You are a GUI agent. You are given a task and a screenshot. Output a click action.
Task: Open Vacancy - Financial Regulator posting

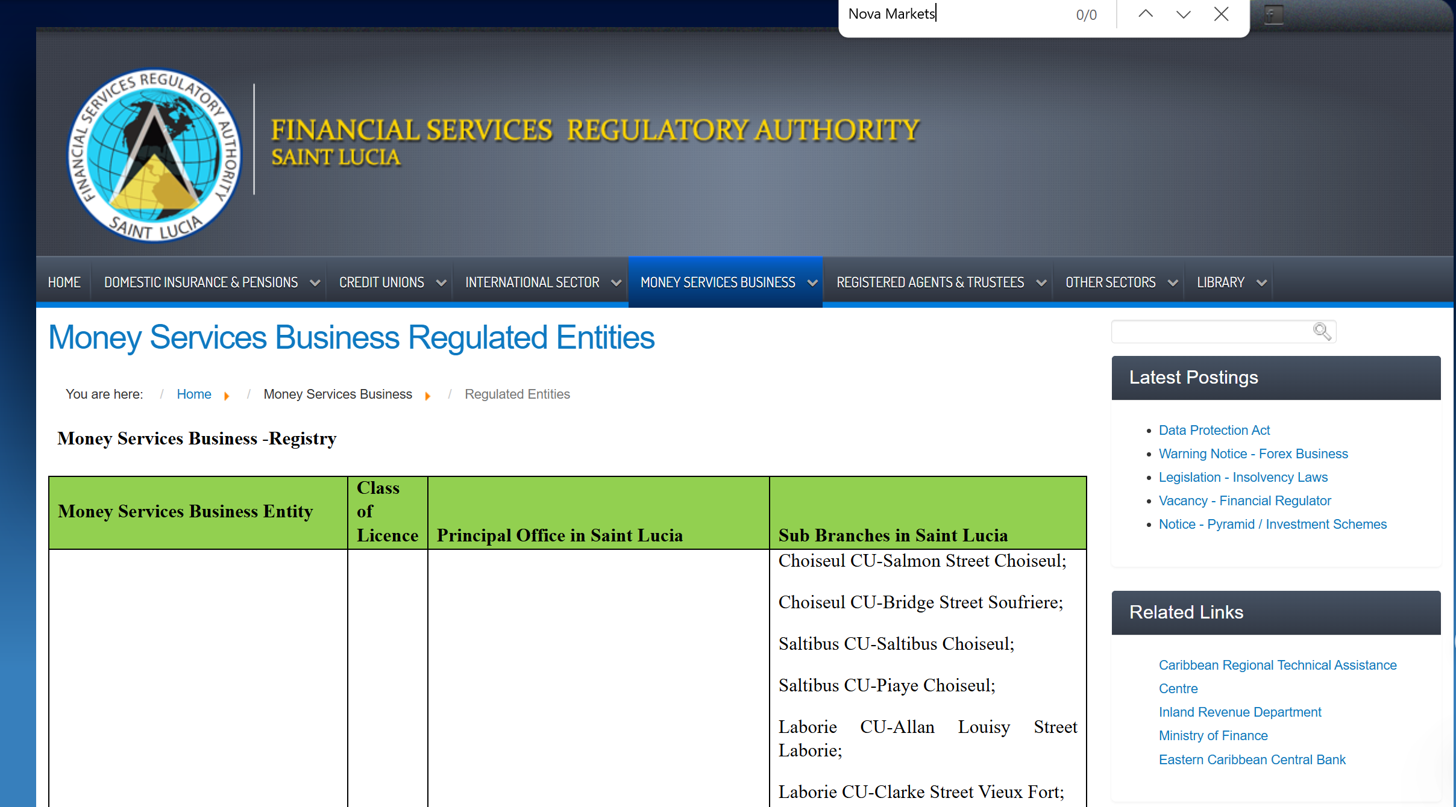point(1244,500)
